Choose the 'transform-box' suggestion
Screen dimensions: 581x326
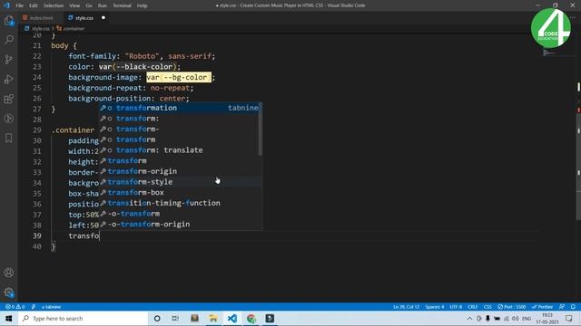[x=180, y=193]
